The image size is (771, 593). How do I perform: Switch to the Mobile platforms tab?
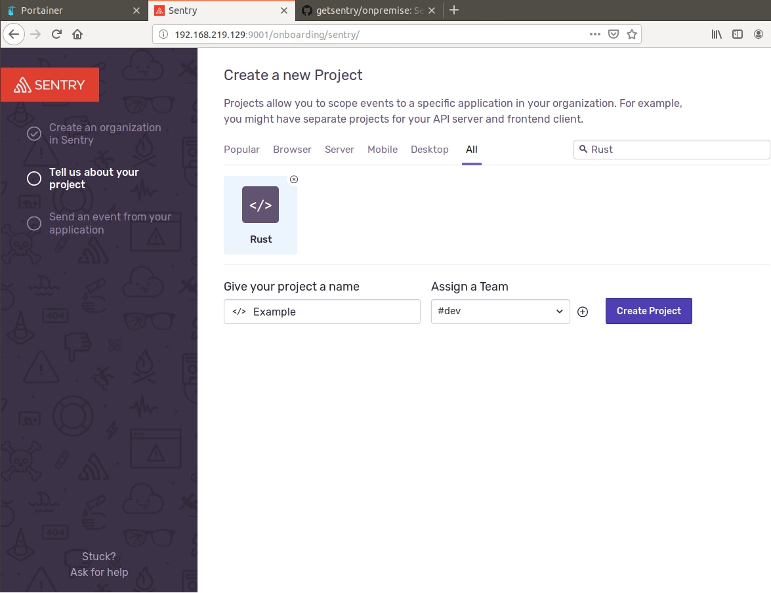[383, 150]
